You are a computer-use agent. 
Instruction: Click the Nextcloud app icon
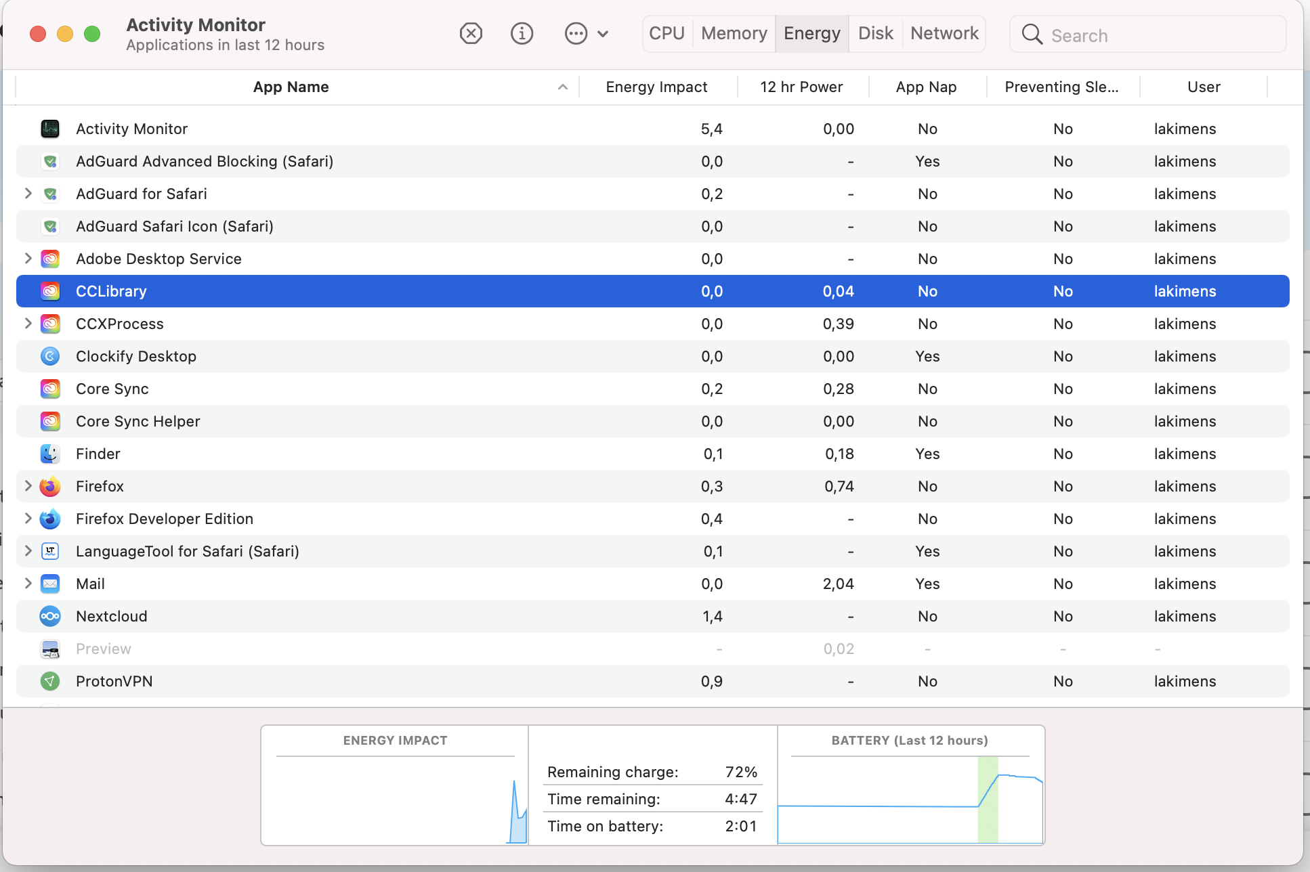point(50,616)
